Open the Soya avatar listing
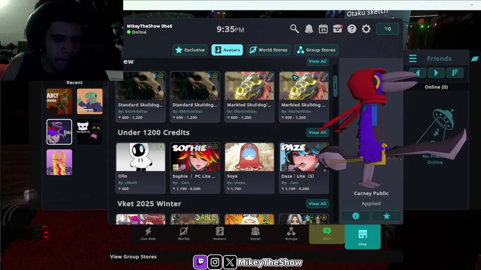The image size is (481, 270). pyautogui.click(x=250, y=168)
